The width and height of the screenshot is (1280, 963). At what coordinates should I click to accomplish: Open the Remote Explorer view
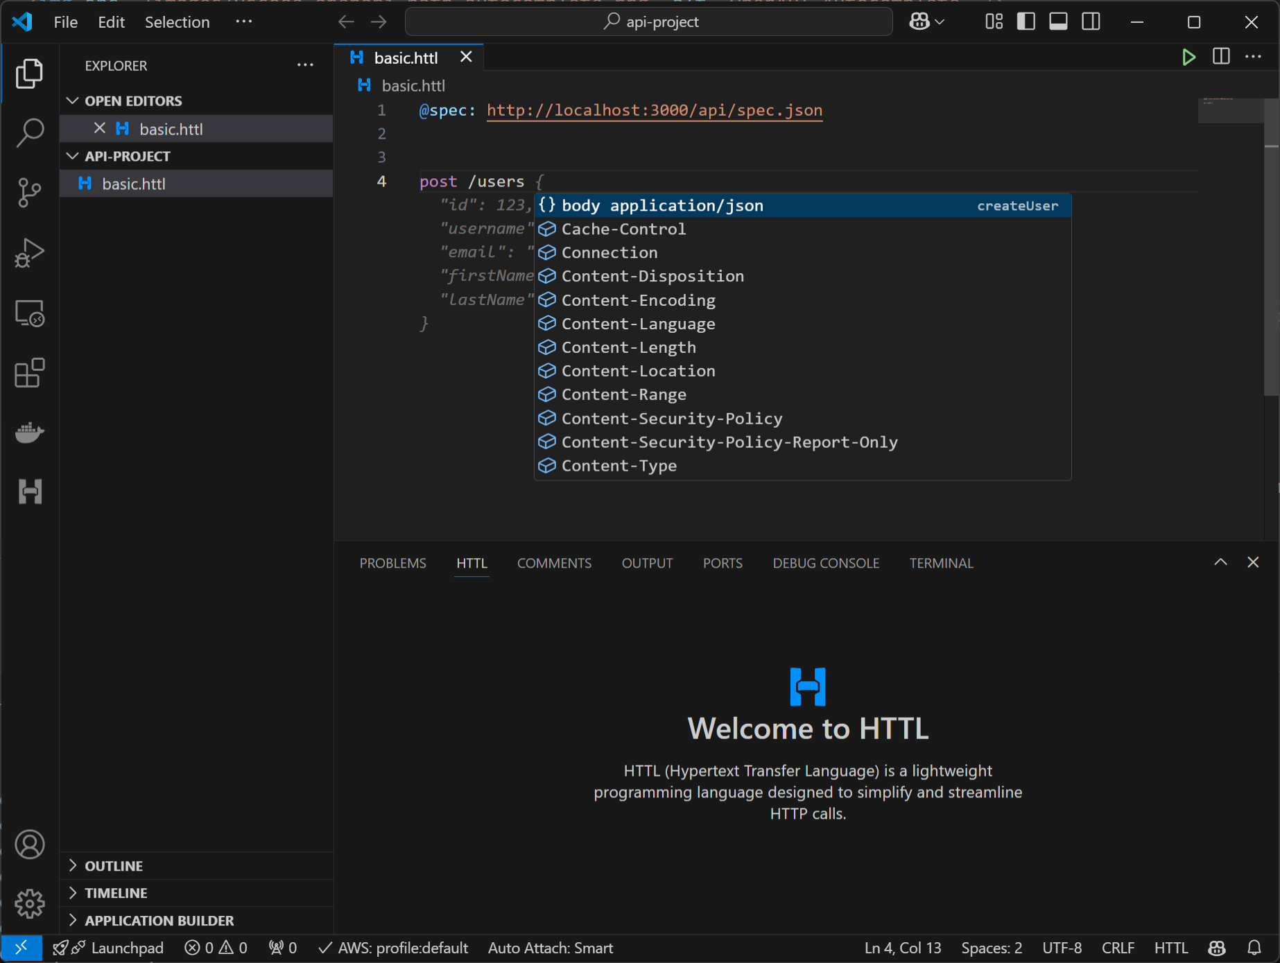coord(29,313)
